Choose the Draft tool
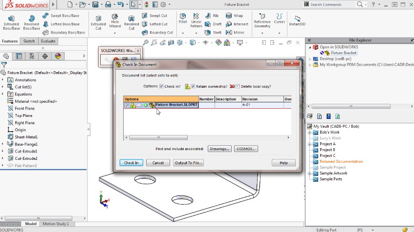The image size is (414, 232). pos(213,24)
